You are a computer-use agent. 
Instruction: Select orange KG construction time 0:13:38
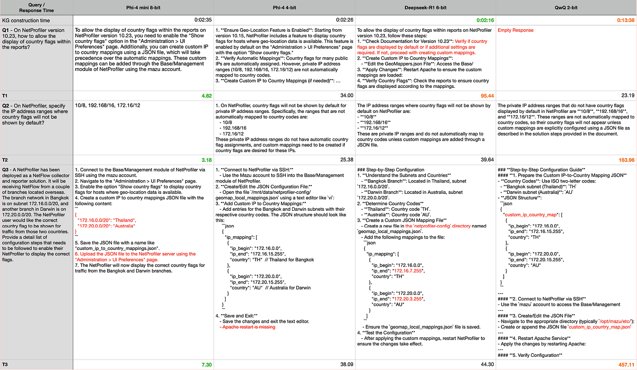pyautogui.click(x=625, y=20)
